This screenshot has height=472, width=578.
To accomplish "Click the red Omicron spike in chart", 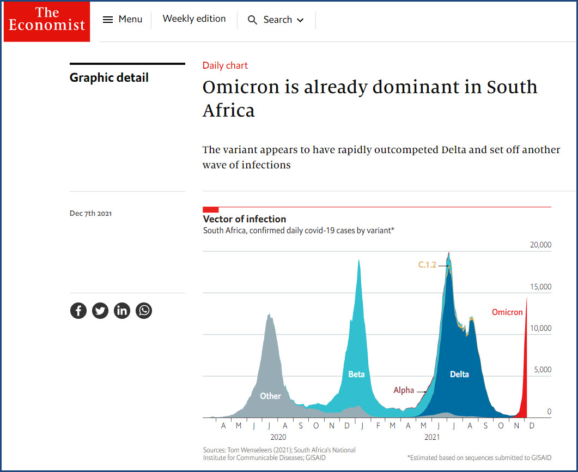I will point(525,382).
